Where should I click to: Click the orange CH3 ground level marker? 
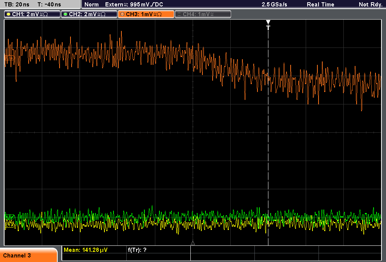(9, 58)
